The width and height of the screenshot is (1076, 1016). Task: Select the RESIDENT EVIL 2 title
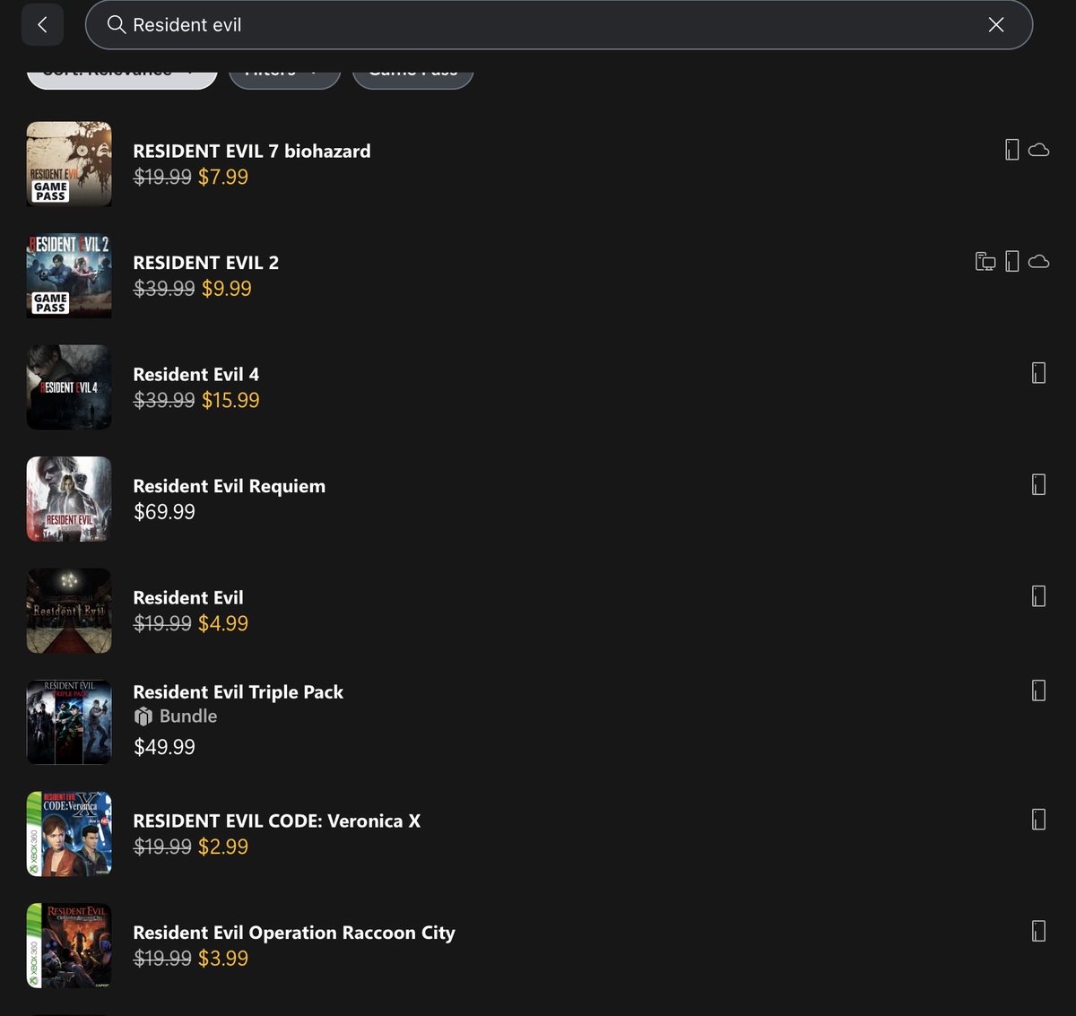tap(206, 263)
